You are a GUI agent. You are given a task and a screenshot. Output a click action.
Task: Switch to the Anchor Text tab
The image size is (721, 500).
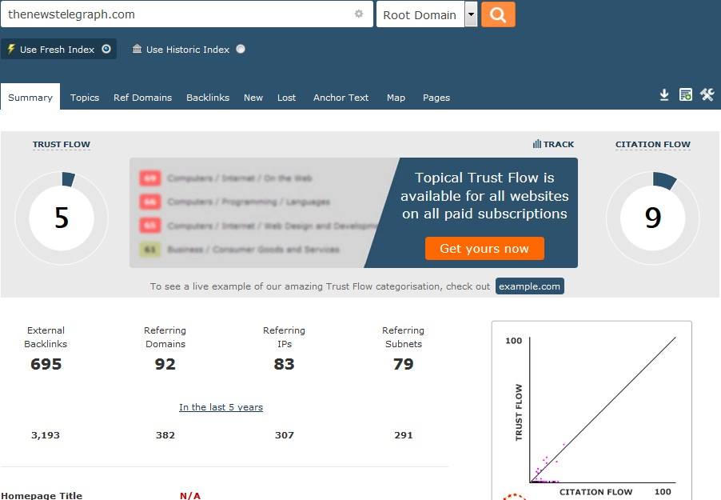click(x=341, y=97)
